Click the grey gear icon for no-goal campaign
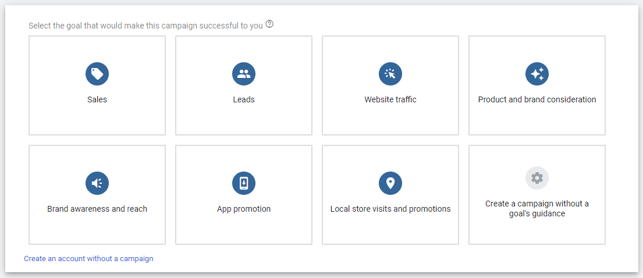The width and height of the screenshot is (643, 278). [537, 178]
